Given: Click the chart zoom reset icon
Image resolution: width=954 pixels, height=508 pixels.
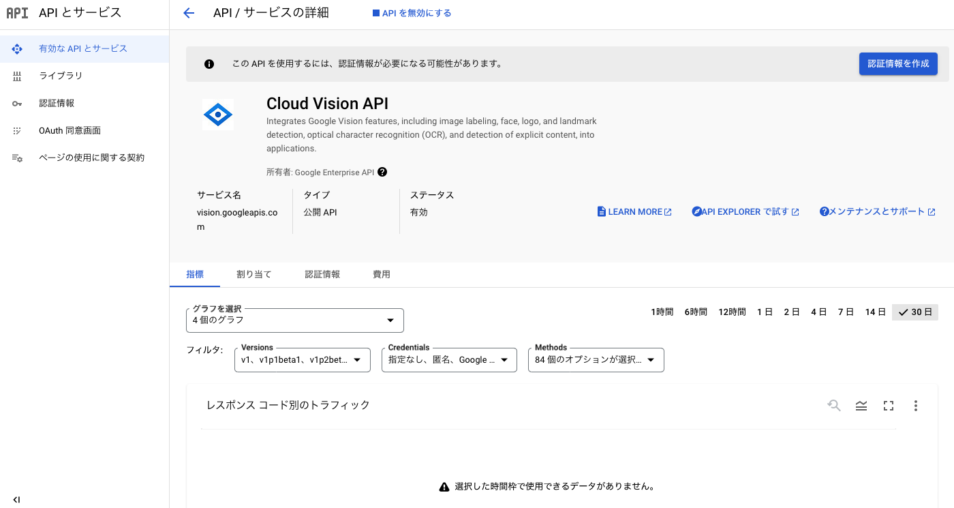Looking at the screenshot, I should click(834, 405).
